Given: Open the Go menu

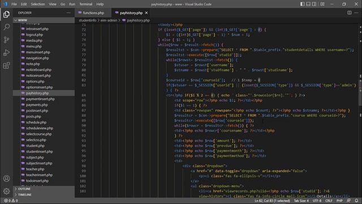Looking at the screenshot, I should (x=63, y=4).
